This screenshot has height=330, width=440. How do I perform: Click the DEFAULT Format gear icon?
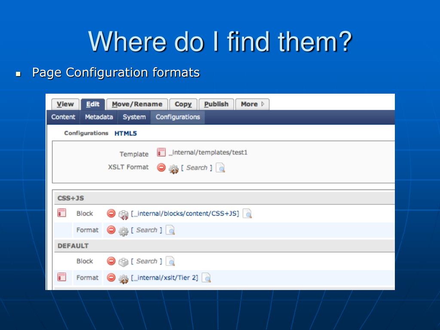pos(123,278)
